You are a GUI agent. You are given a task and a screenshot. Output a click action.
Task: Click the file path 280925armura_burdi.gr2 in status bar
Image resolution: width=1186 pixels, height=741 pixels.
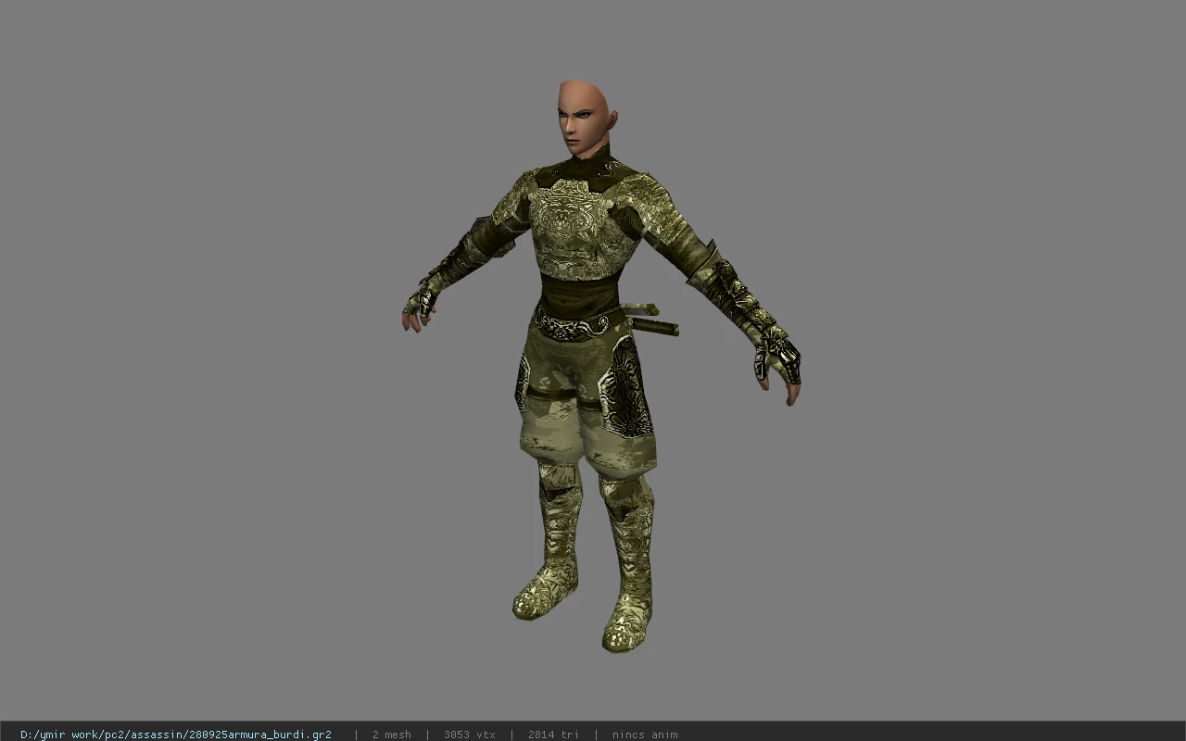click(x=176, y=735)
